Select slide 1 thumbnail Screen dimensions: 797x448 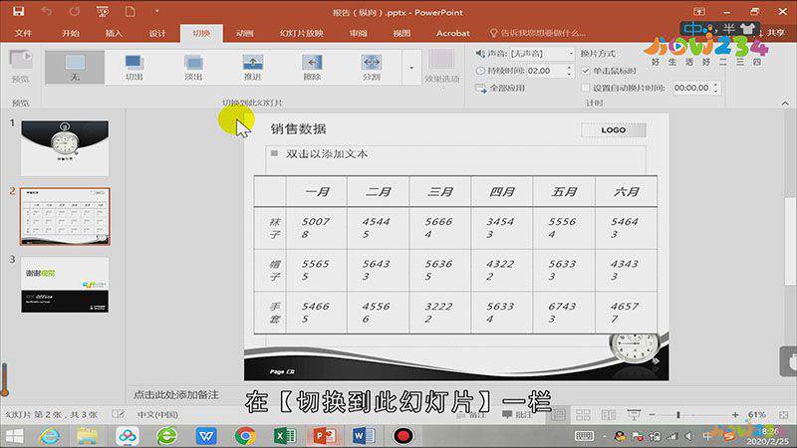pyautogui.click(x=65, y=147)
